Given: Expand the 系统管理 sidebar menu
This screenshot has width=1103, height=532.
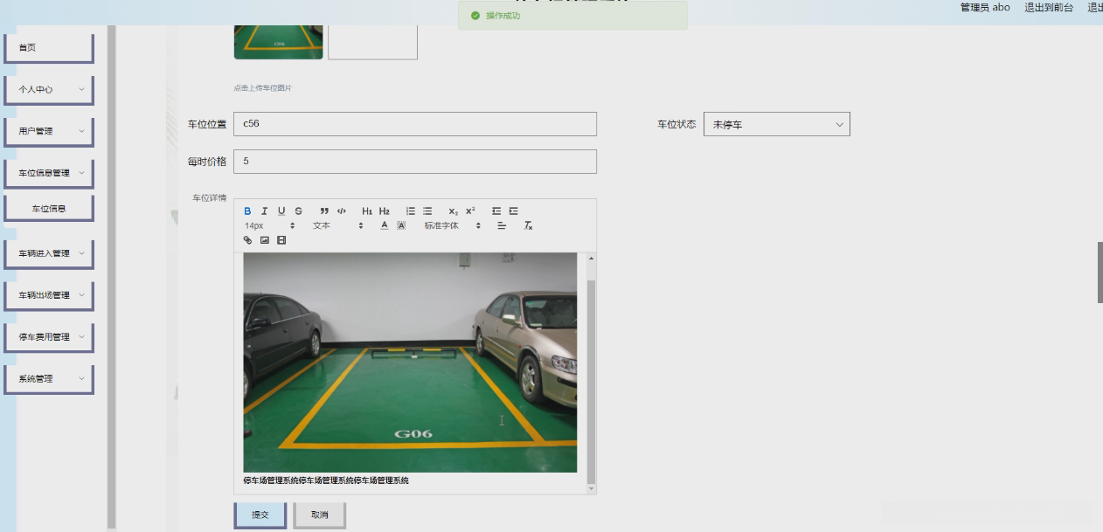Looking at the screenshot, I should [49, 379].
